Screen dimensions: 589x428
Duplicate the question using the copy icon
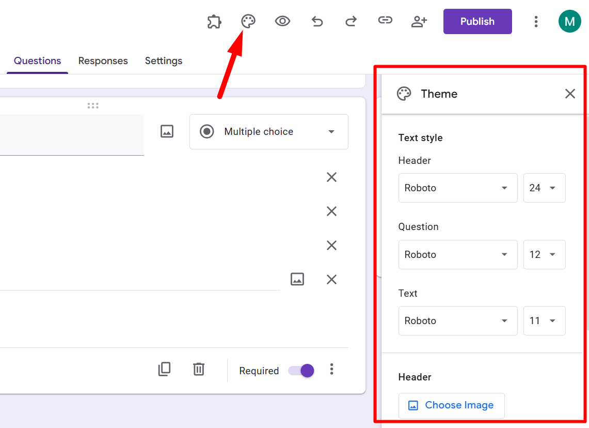click(x=164, y=369)
